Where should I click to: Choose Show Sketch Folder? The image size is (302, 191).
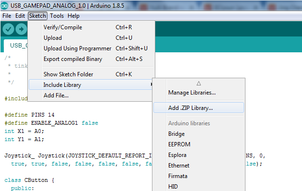92,74
